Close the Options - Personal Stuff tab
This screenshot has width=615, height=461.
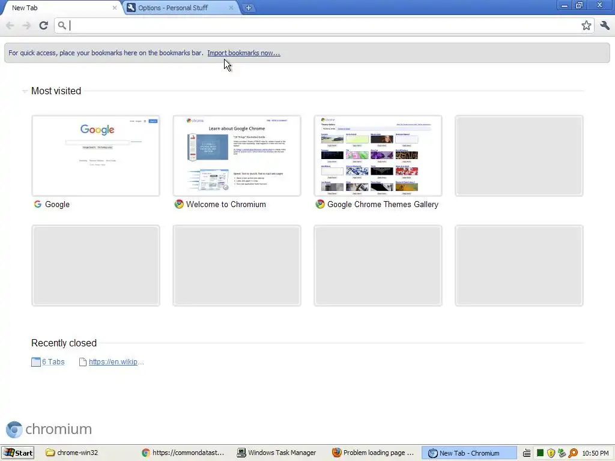pyautogui.click(x=231, y=8)
